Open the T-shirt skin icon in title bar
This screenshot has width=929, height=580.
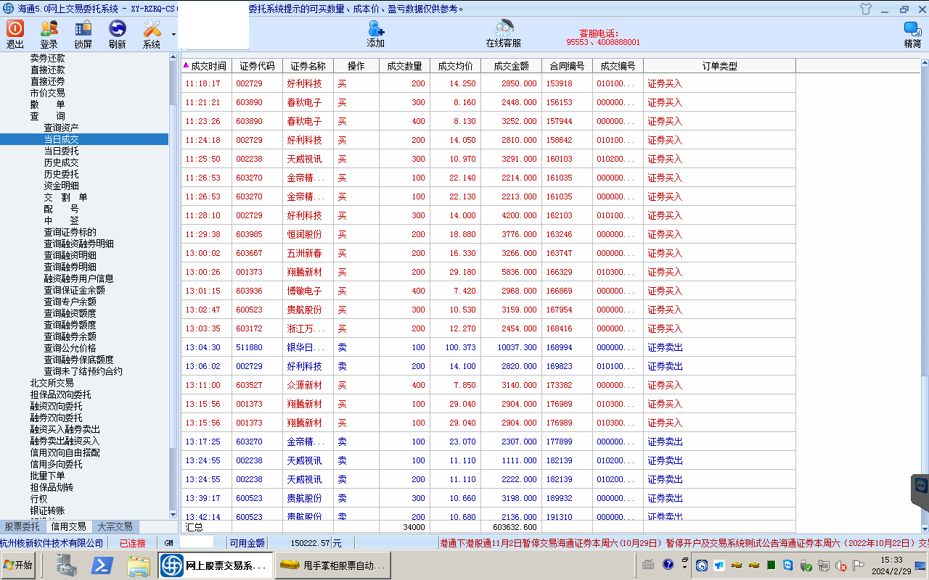click(x=865, y=9)
